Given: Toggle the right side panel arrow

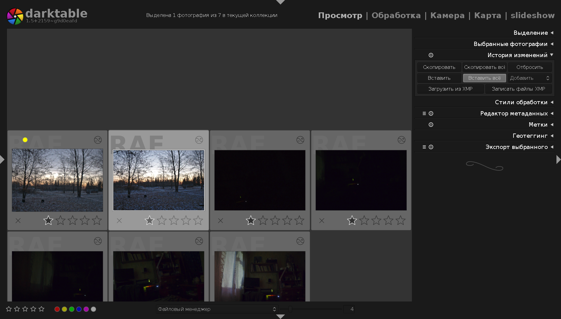Looking at the screenshot, I should 559,159.
